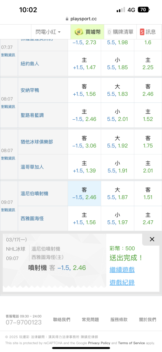Image resolution: width=162 pixels, height=352 pixels.
Task: Open 對戰資訊 for the 09:07 game
Action: [x=8, y=210]
